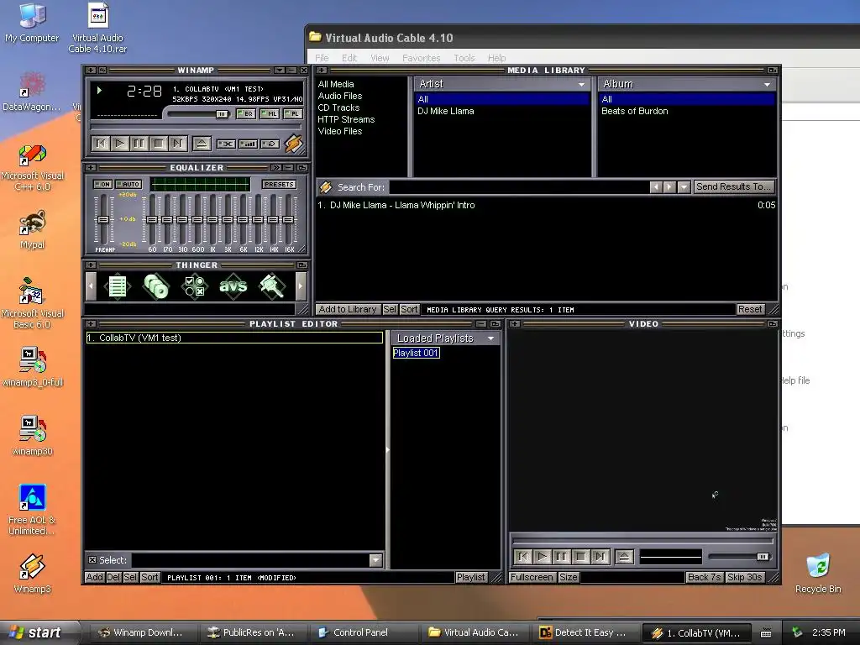The height and width of the screenshot is (645, 860).
Task: Click the Search For input field
Action: tap(519, 187)
